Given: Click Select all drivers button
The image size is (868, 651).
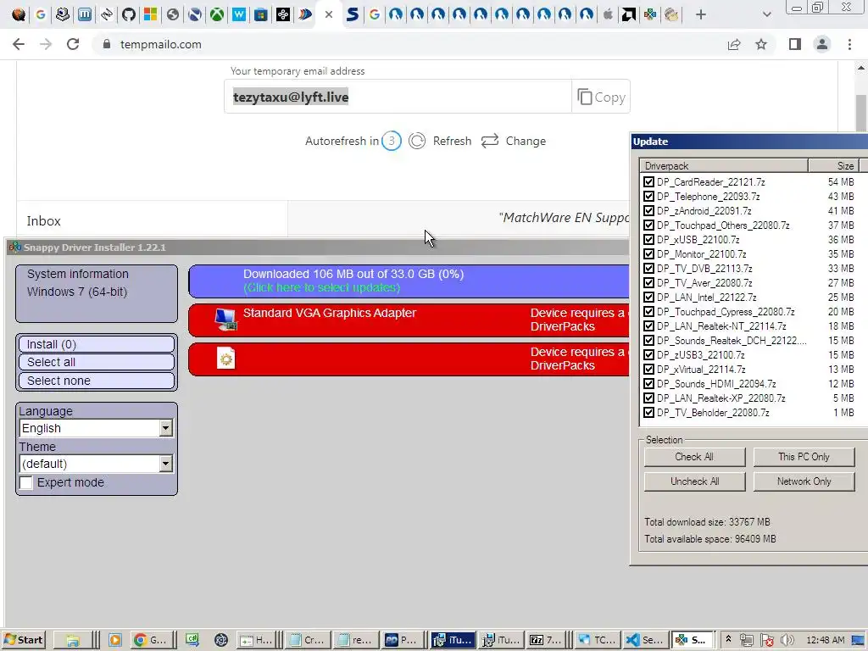Looking at the screenshot, I should 97,362.
